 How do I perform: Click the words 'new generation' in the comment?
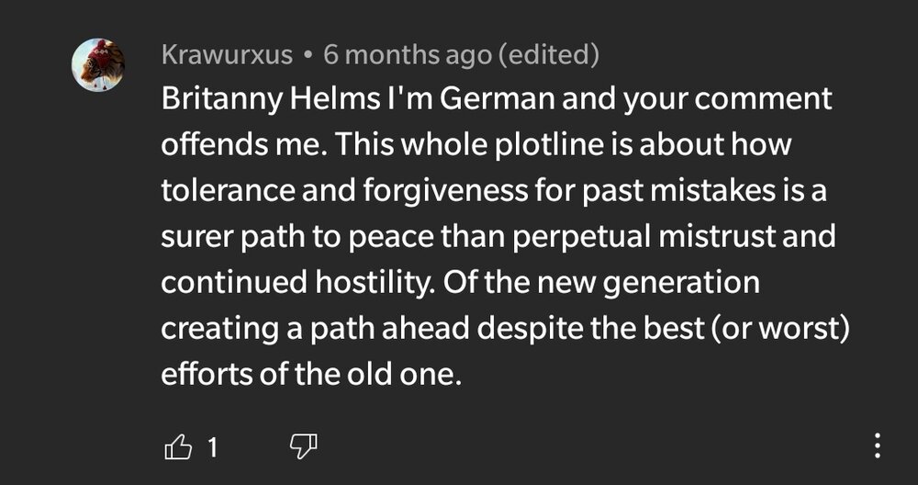[x=648, y=283]
